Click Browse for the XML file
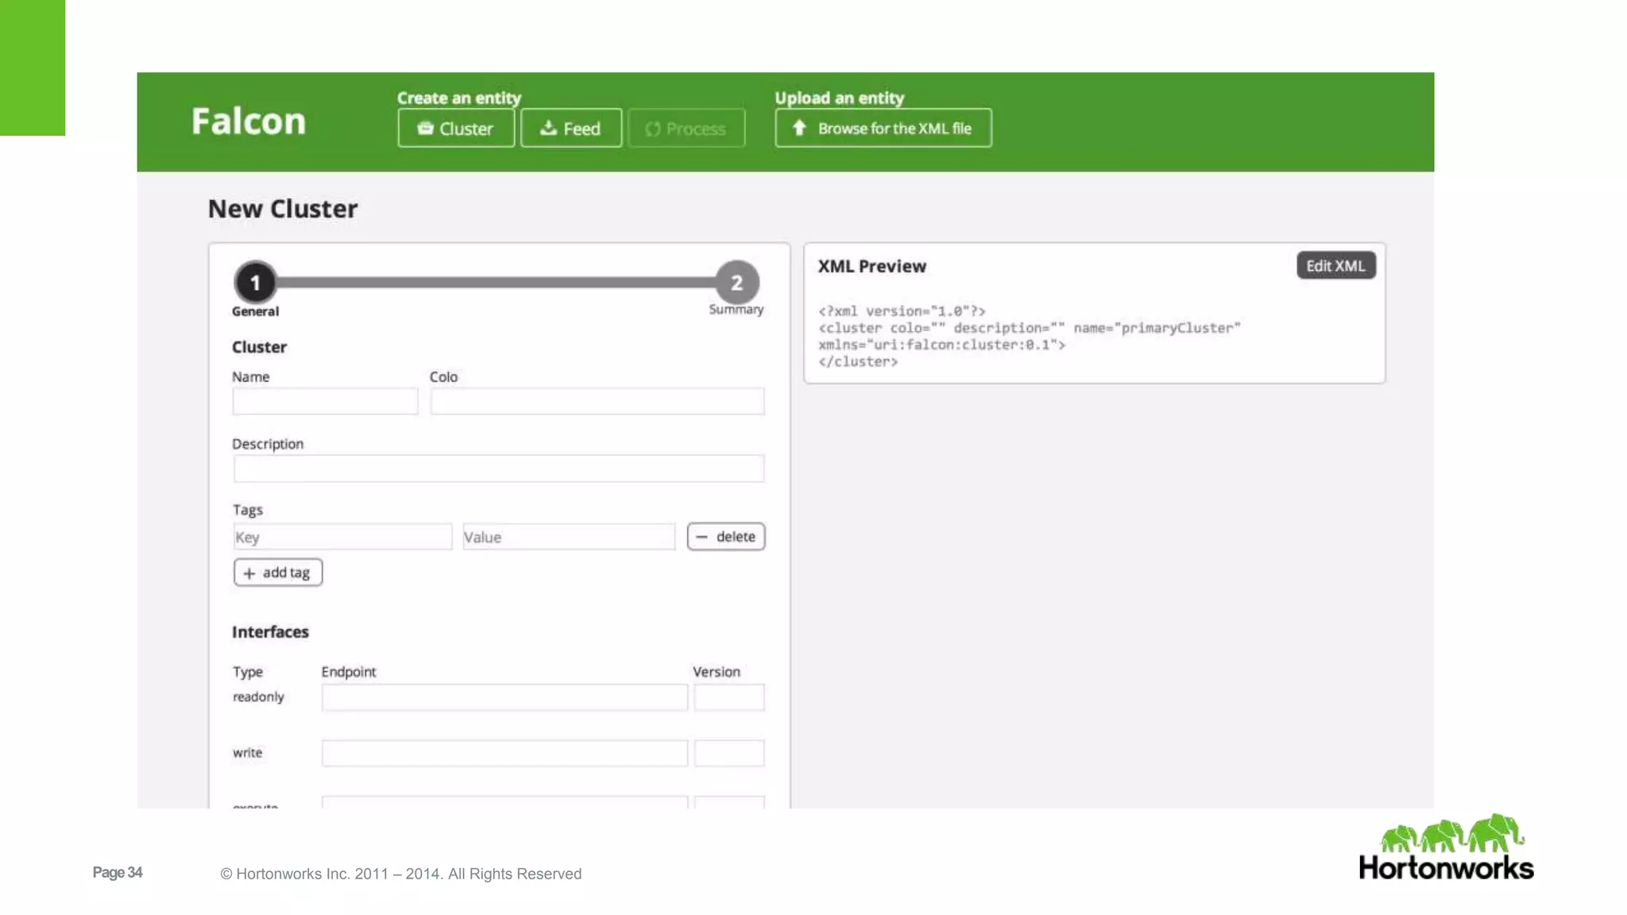The image size is (1627, 915). click(883, 128)
